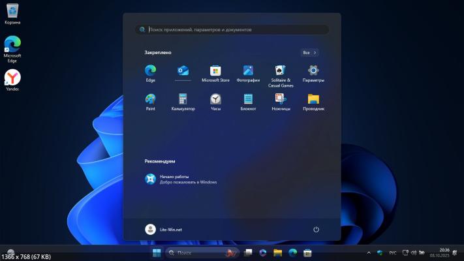Open Параметры settings app
Viewport: 464px width, 261px height.
tap(313, 70)
